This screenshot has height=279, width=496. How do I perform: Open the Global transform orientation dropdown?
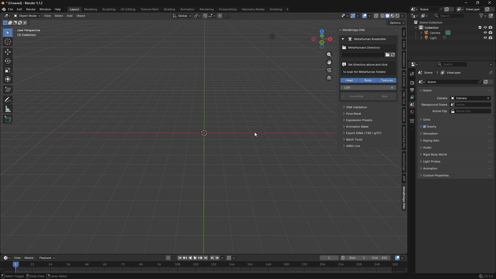tap(182, 16)
